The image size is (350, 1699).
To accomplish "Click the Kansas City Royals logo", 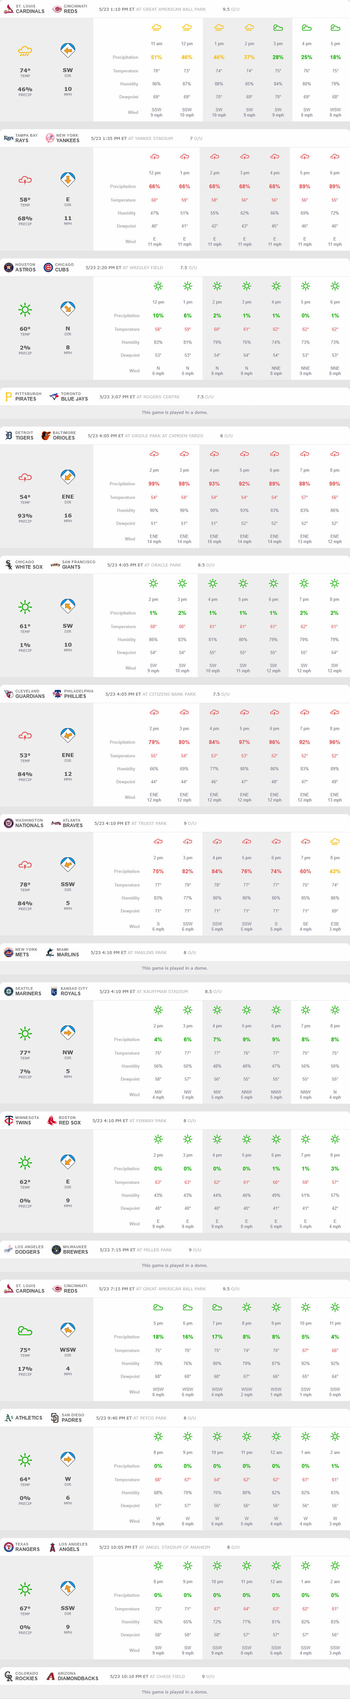I will point(54,991).
